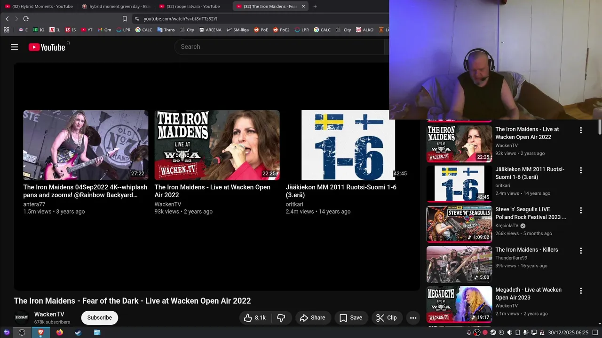The height and width of the screenshot is (338, 602).
Task: Open the YT bookmark
Action: tap(87, 30)
